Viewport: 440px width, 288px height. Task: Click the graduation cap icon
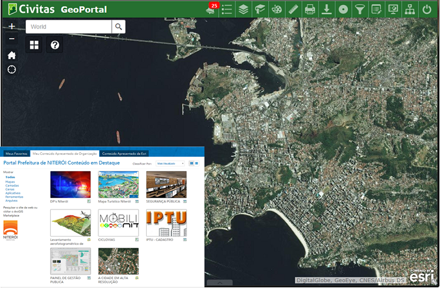(x=260, y=9)
